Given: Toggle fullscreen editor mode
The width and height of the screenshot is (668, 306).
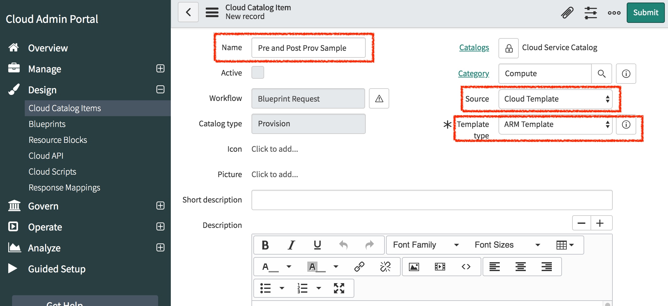Looking at the screenshot, I should pos(339,288).
